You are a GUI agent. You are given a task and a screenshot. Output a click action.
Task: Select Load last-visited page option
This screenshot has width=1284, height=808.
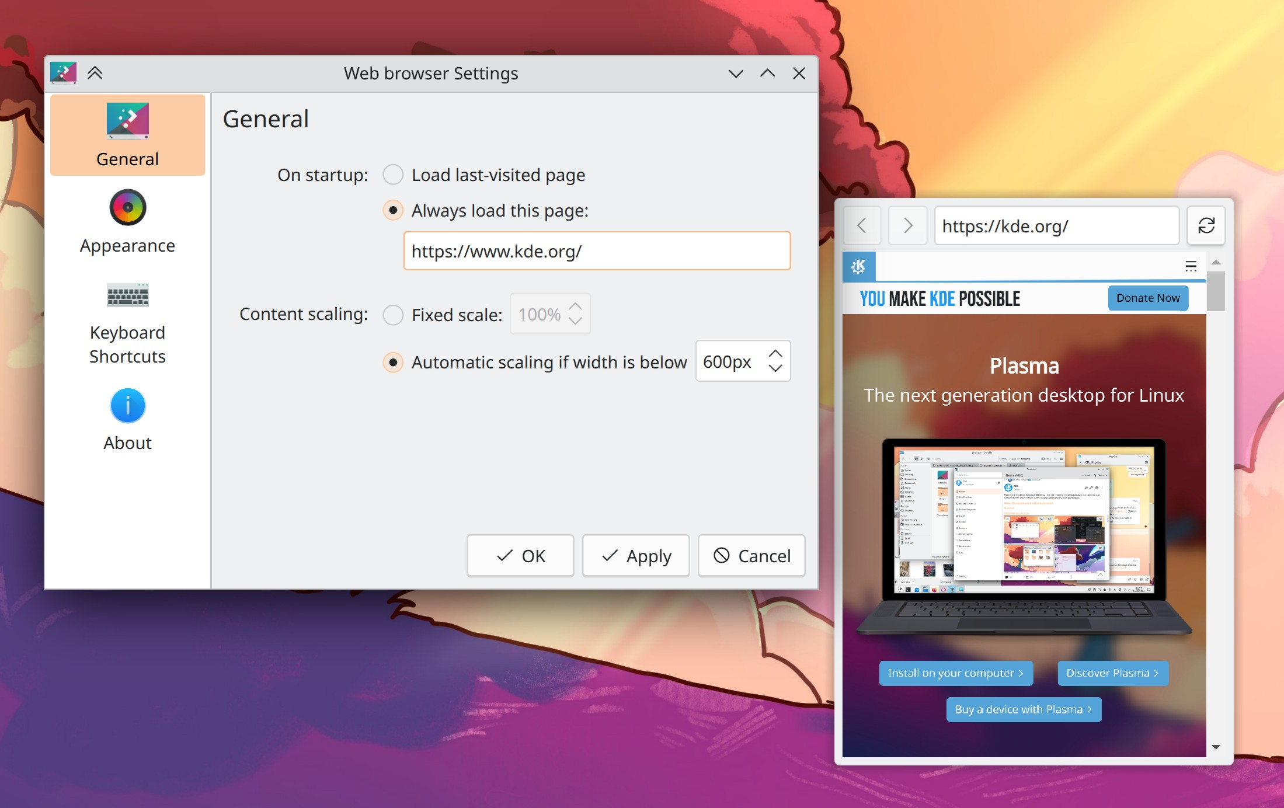pyautogui.click(x=393, y=175)
